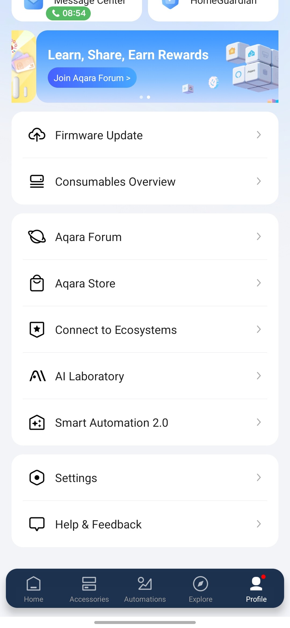Expand Firmware Update via its chevron
The width and height of the screenshot is (290, 628).
259,135
